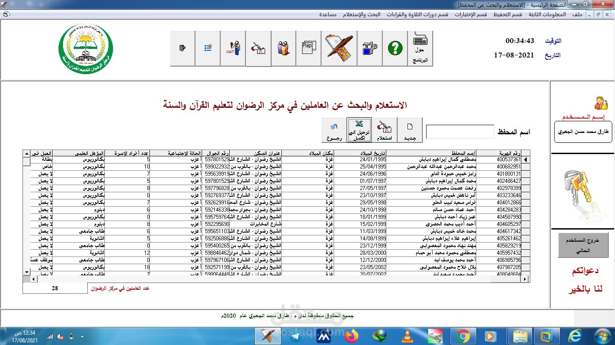615x345 pixels.
Task: Open the Quran book tool icon
Action: pos(339,47)
